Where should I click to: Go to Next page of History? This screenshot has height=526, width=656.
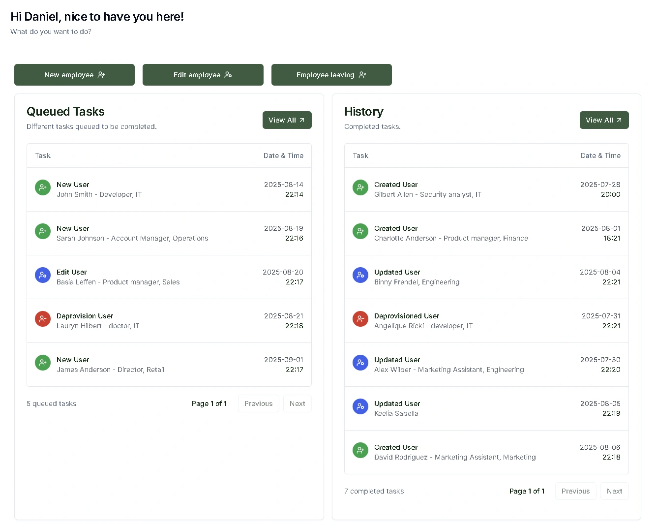pyautogui.click(x=614, y=491)
